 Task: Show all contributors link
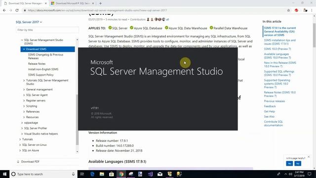pyautogui.click(x=167, y=19)
